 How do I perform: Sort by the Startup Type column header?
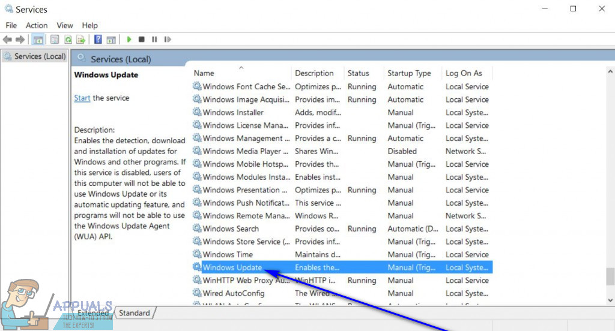[409, 73]
